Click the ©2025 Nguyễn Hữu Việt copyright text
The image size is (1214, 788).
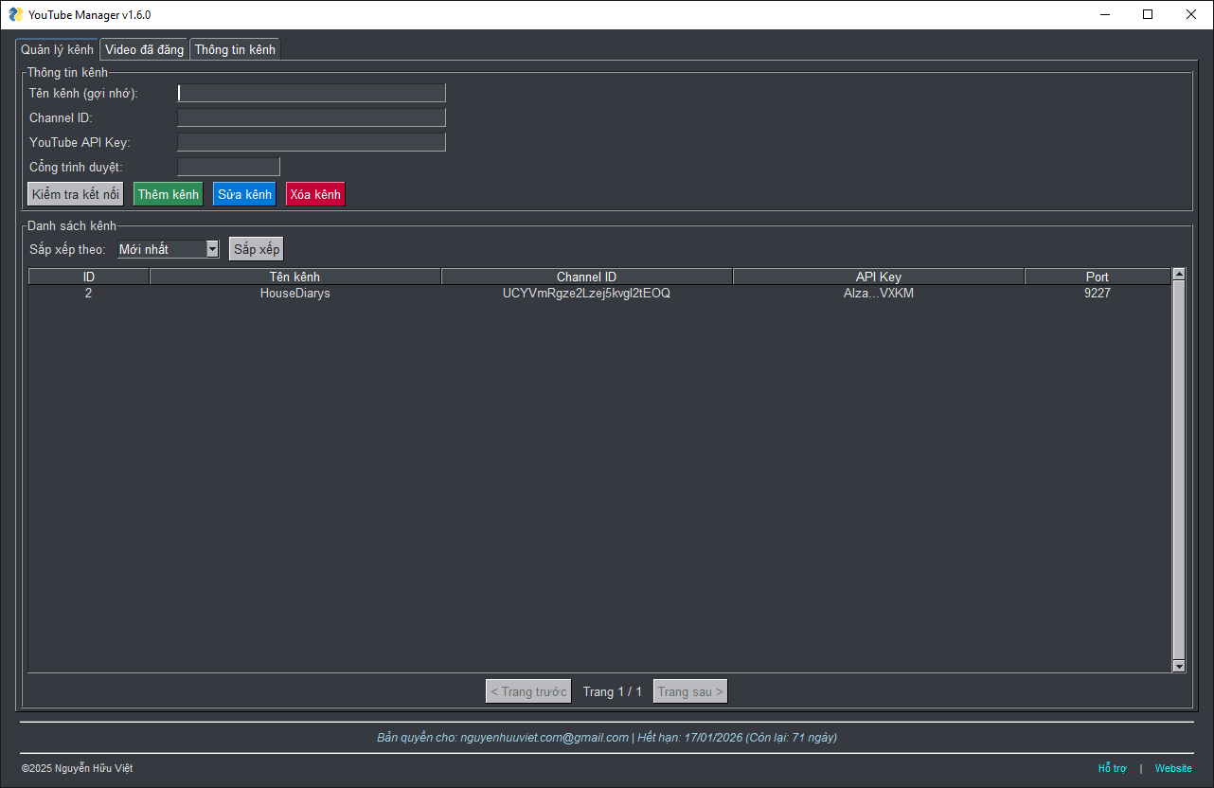[77, 768]
